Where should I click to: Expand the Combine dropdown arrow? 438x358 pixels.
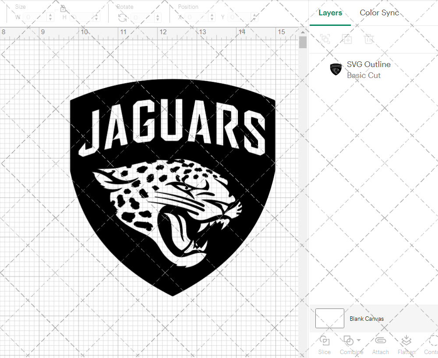(359, 340)
